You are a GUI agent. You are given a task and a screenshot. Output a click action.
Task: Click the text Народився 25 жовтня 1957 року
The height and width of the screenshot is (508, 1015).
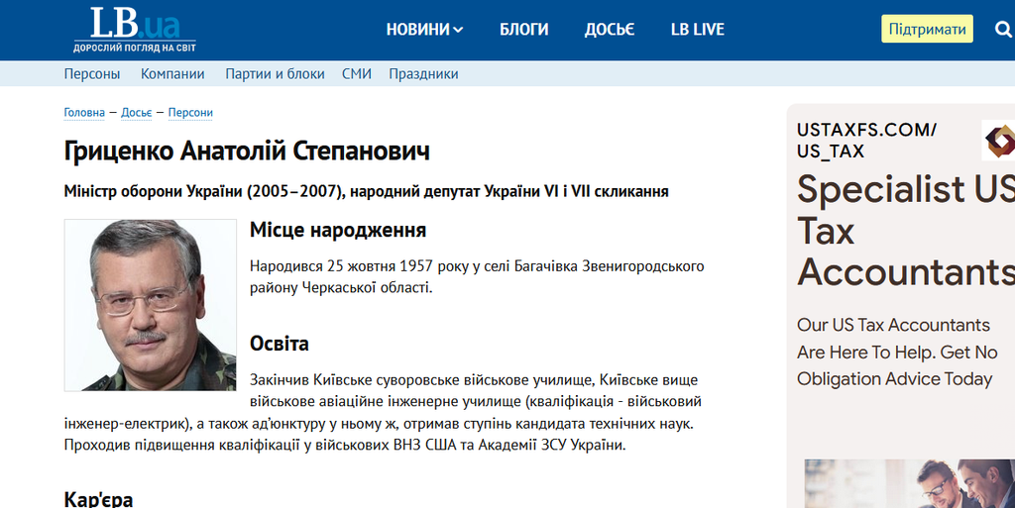pos(359,266)
